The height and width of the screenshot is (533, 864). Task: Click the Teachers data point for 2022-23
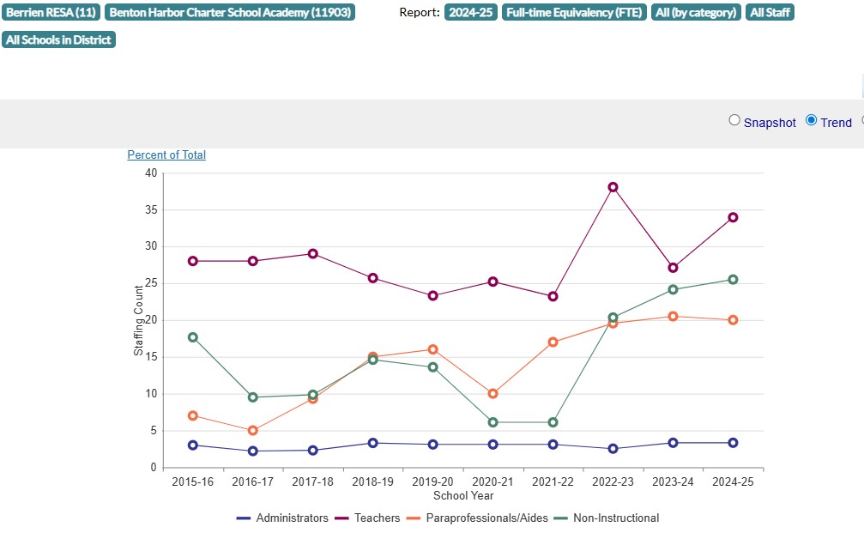[x=613, y=187]
